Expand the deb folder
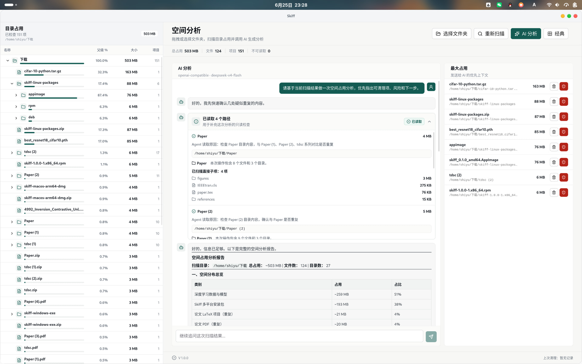The height and width of the screenshot is (364, 582). coord(16,118)
